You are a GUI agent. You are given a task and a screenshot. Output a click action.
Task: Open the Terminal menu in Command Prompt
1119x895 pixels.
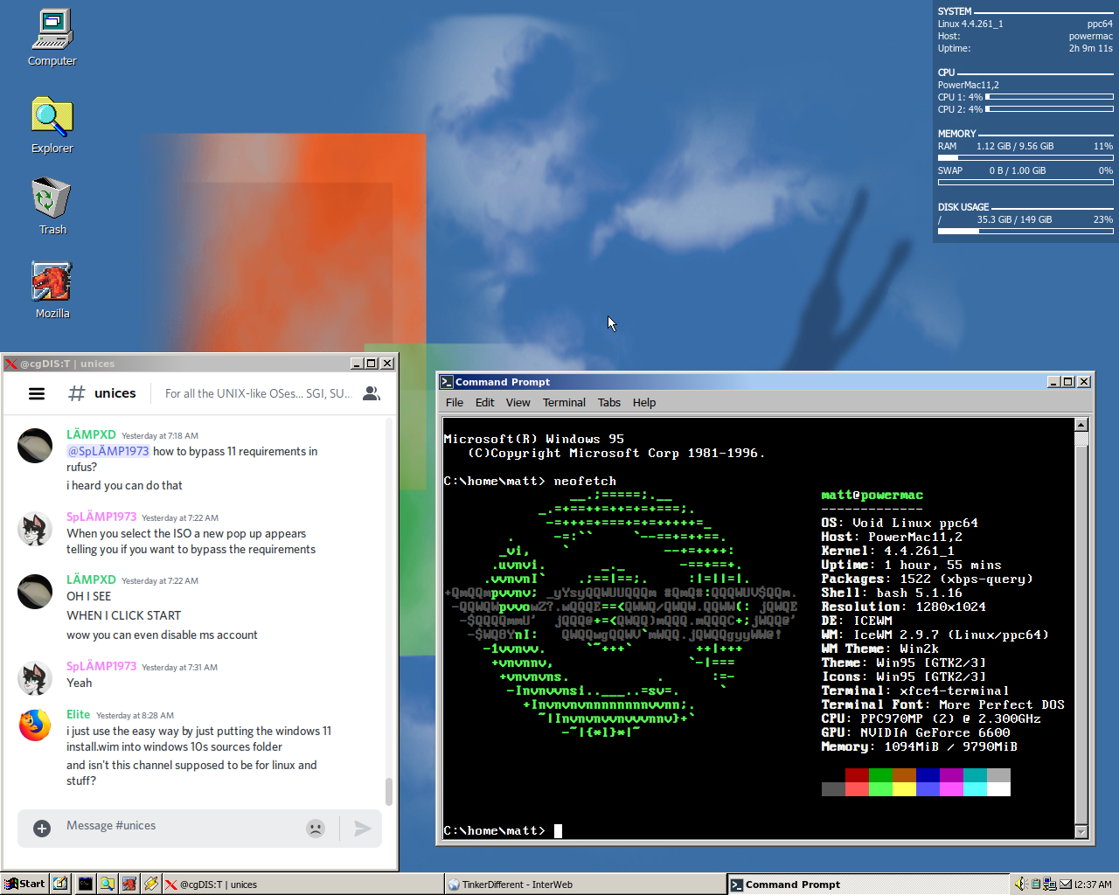pyautogui.click(x=564, y=402)
